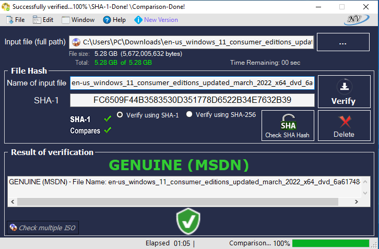Click the Name of input file field
Viewport: 379px width, 249px height.
192,83
